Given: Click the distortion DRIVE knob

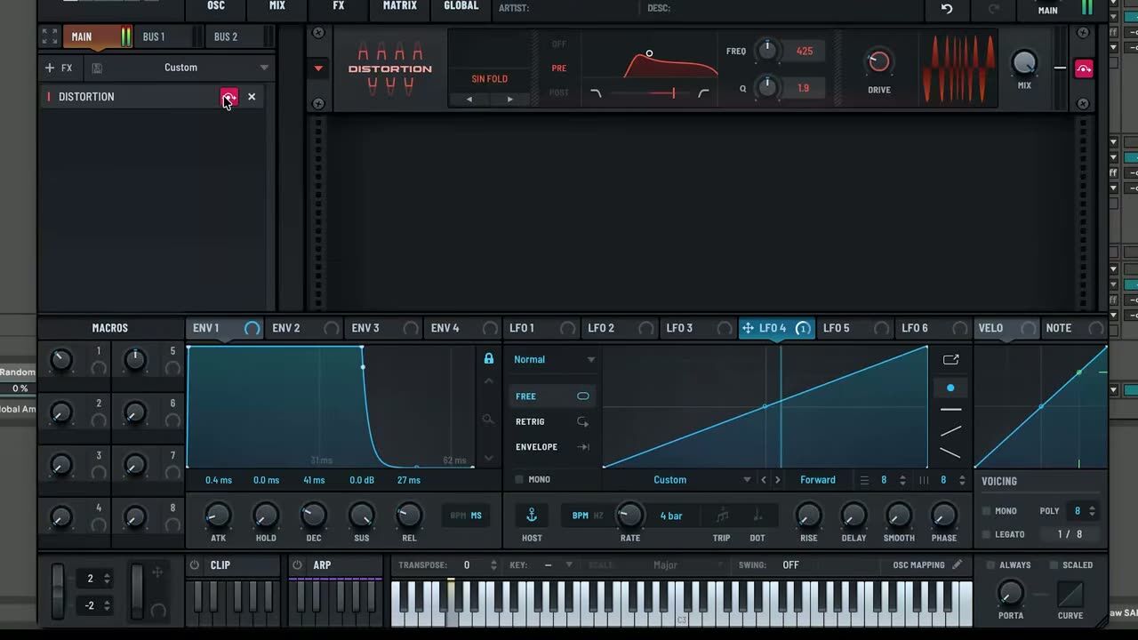Looking at the screenshot, I should (x=878, y=61).
